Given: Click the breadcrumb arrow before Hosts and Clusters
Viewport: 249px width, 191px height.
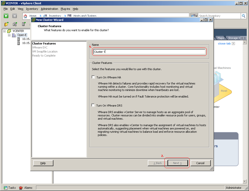Looking at the screenshot, I should [x=65, y=16].
